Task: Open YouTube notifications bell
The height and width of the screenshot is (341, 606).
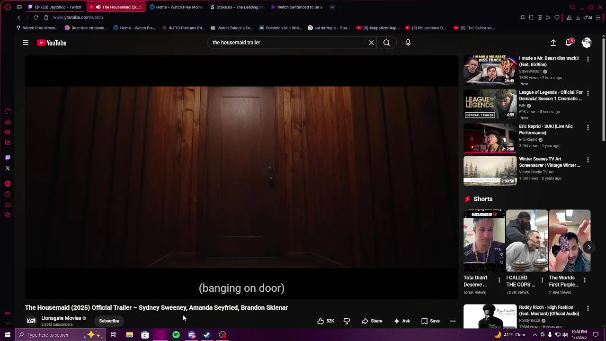Action: [570, 43]
